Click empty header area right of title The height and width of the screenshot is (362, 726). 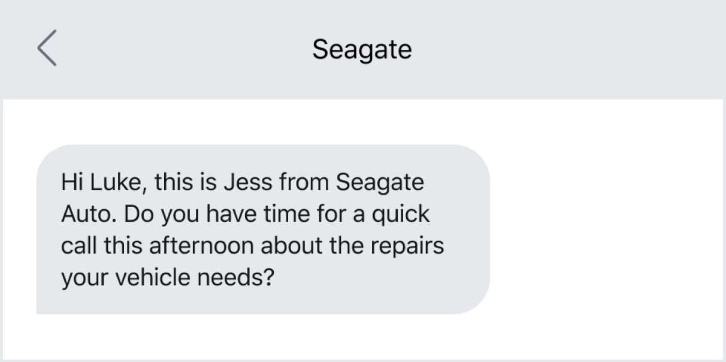point(569,49)
